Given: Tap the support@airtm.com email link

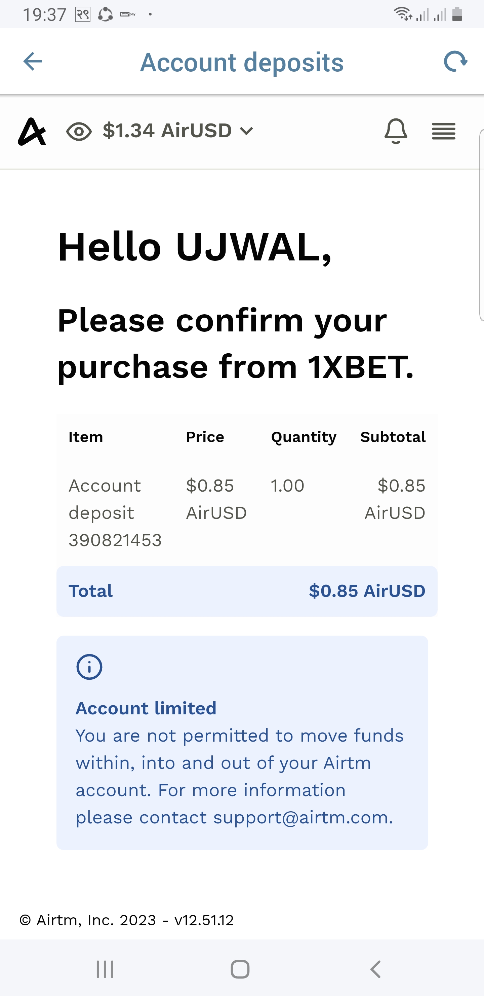Looking at the screenshot, I should pyautogui.click(x=302, y=817).
